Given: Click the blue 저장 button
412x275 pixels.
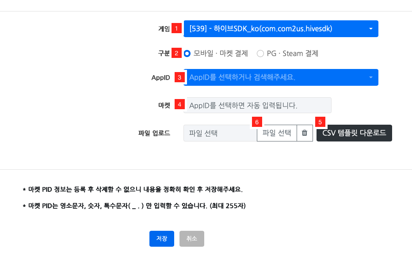Looking at the screenshot, I should point(162,239).
